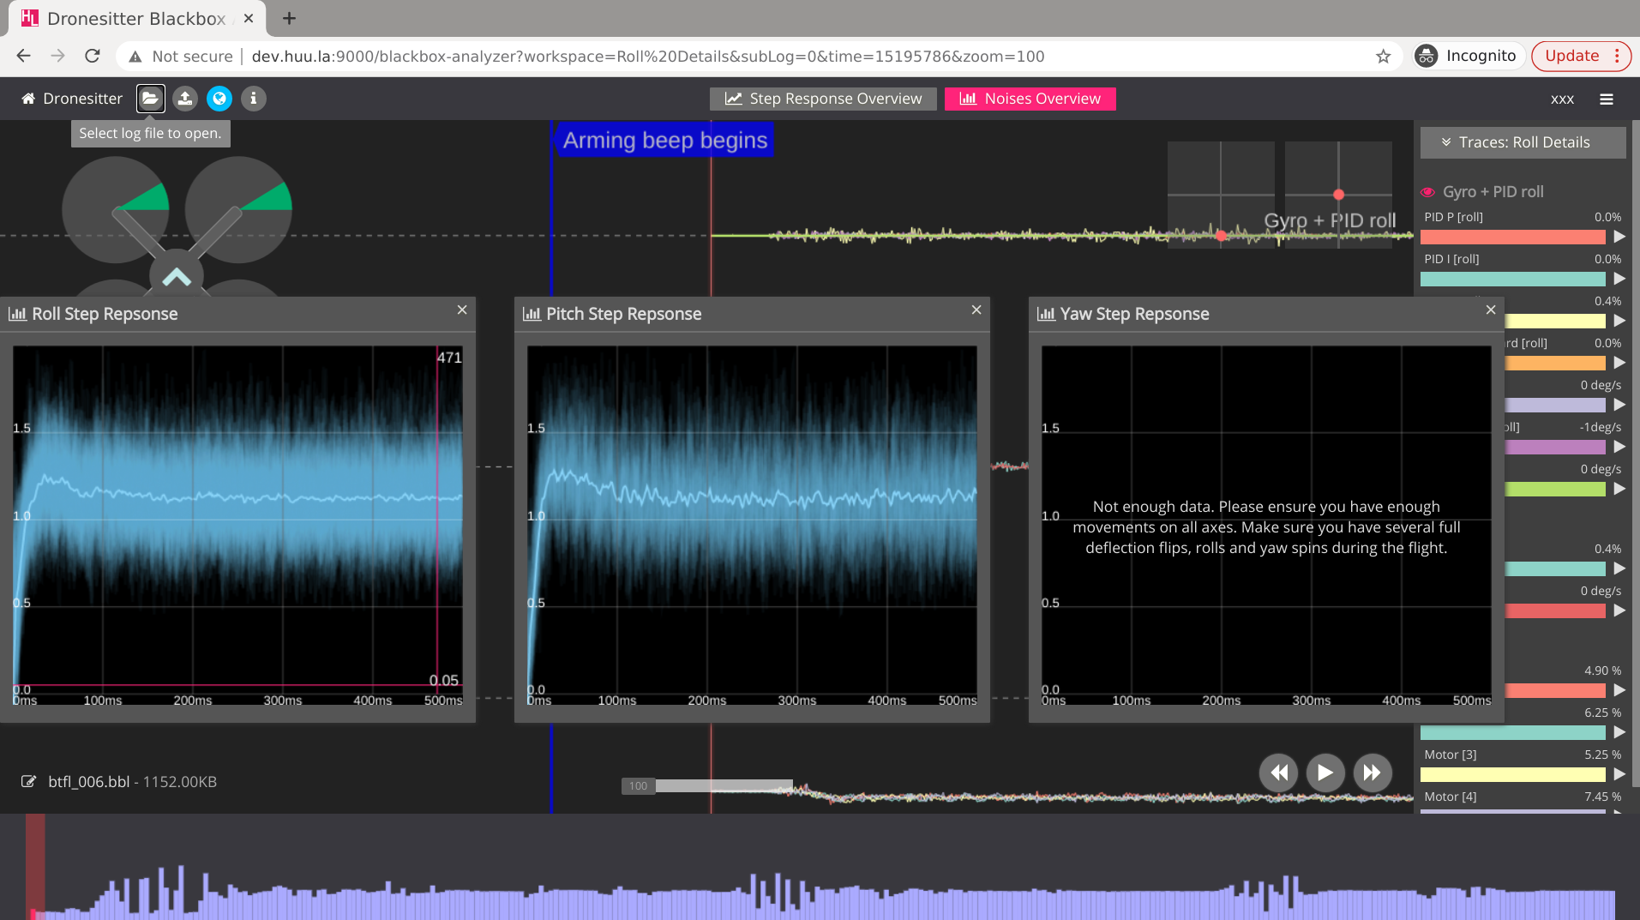
Task: Expand the PID I [roll] arrow
Action: (x=1619, y=279)
